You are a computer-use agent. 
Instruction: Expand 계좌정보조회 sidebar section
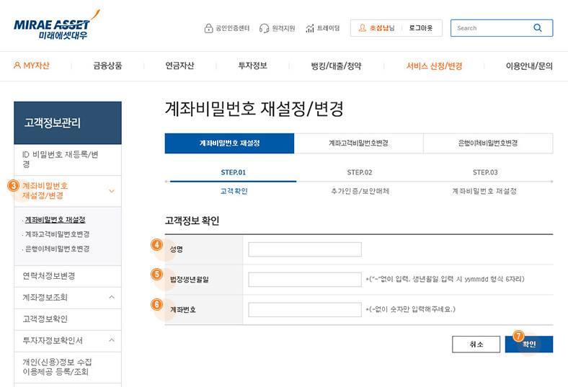(111, 297)
